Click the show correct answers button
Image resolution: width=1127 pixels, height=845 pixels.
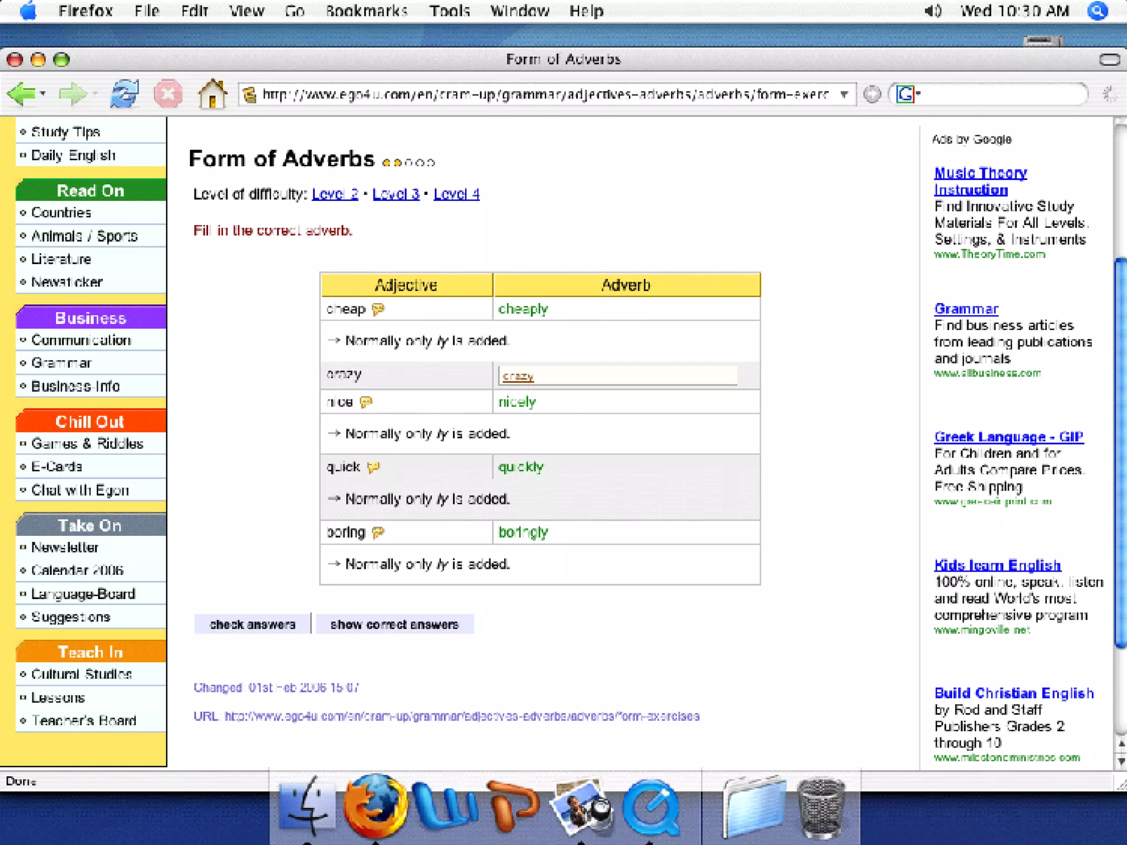(x=394, y=624)
